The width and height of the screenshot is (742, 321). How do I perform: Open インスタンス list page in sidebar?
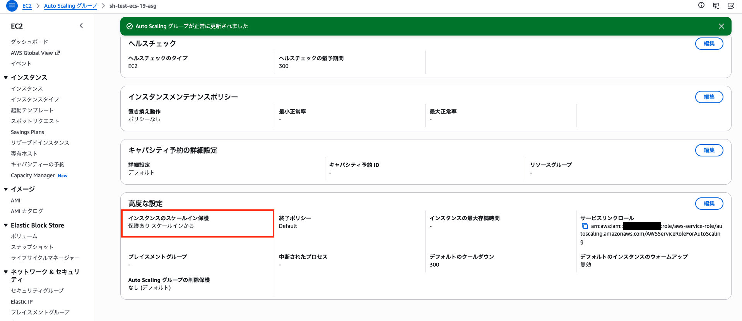tap(27, 88)
